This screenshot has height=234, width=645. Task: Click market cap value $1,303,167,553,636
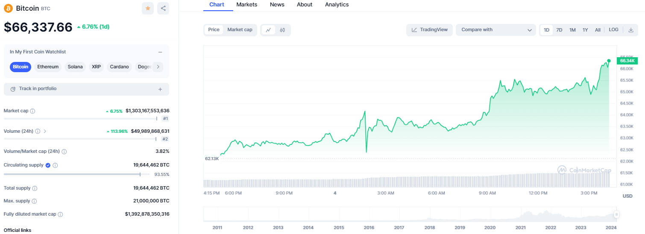pyautogui.click(x=147, y=111)
